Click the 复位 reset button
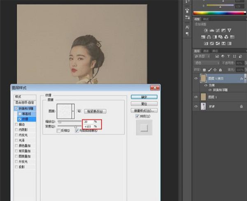The width and height of the screenshot is (247, 201). click(x=144, y=104)
